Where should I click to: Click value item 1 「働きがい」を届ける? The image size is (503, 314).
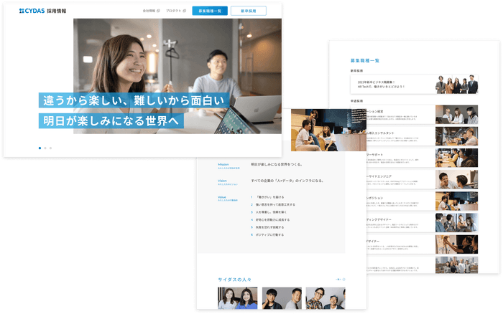pos(267,197)
